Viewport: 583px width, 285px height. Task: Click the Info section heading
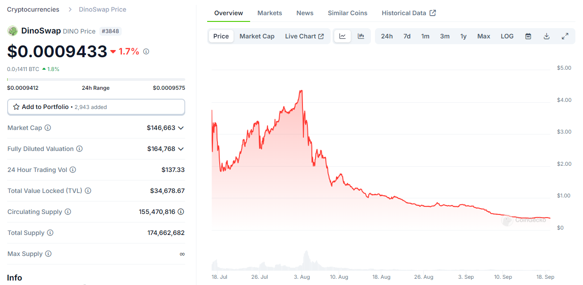click(x=15, y=277)
